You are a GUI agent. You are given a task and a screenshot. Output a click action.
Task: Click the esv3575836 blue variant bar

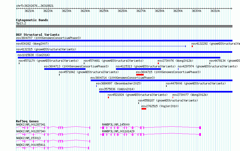(x=166, y=92)
